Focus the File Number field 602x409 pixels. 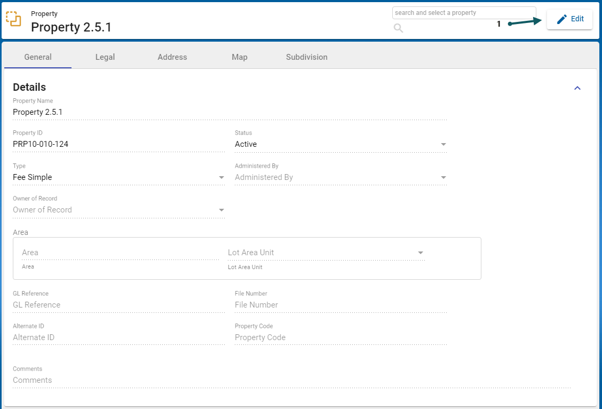(x=340, y=305)
